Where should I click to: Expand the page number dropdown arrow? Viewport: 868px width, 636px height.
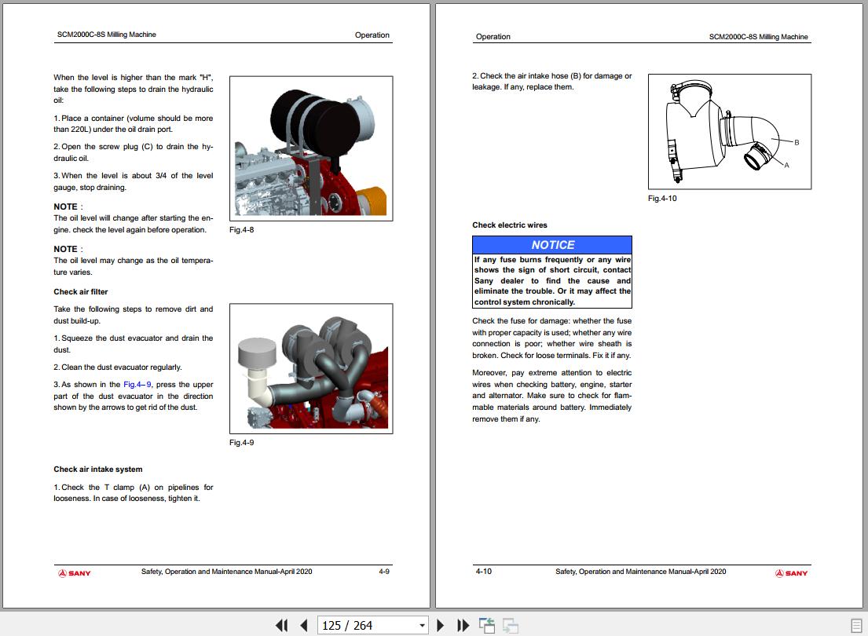tap(422, 626)
